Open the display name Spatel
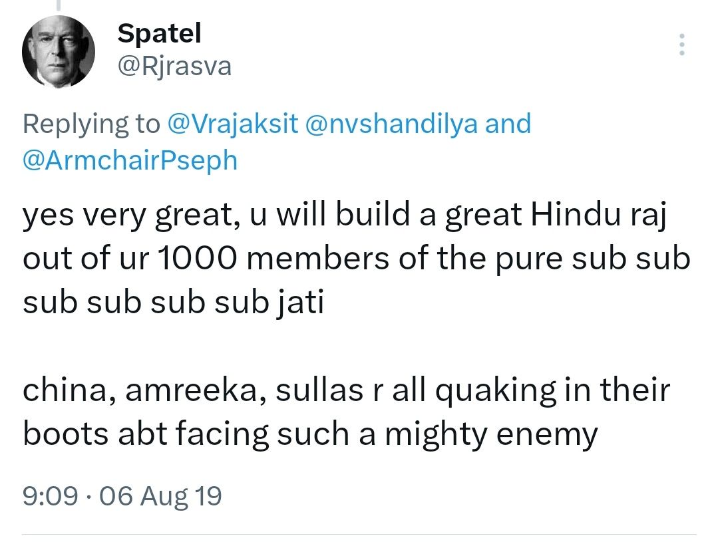 tap(159, 33)
